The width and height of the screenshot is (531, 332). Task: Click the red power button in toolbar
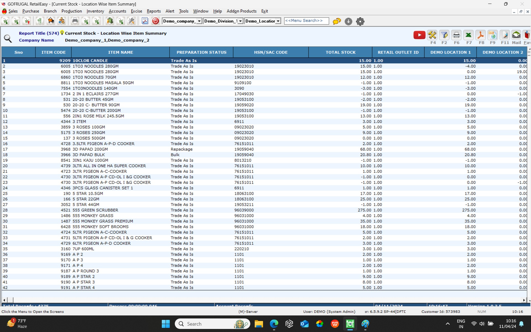pyautogui.click(x=155, y=21)
